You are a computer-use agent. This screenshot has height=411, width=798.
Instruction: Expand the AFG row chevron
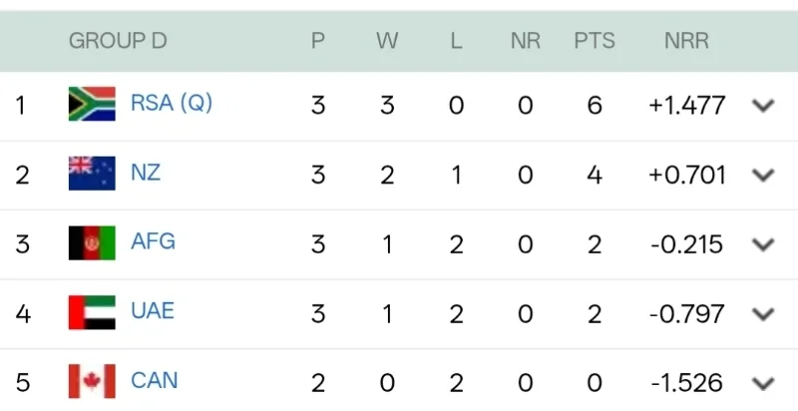tap(763, 244)
